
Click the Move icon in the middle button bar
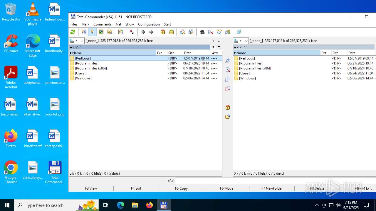click(x=228, y=89)
